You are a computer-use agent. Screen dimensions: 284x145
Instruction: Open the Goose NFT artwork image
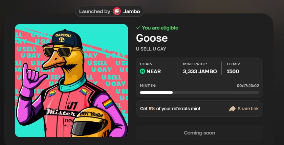pyautogui.click(x=71, y=81)
